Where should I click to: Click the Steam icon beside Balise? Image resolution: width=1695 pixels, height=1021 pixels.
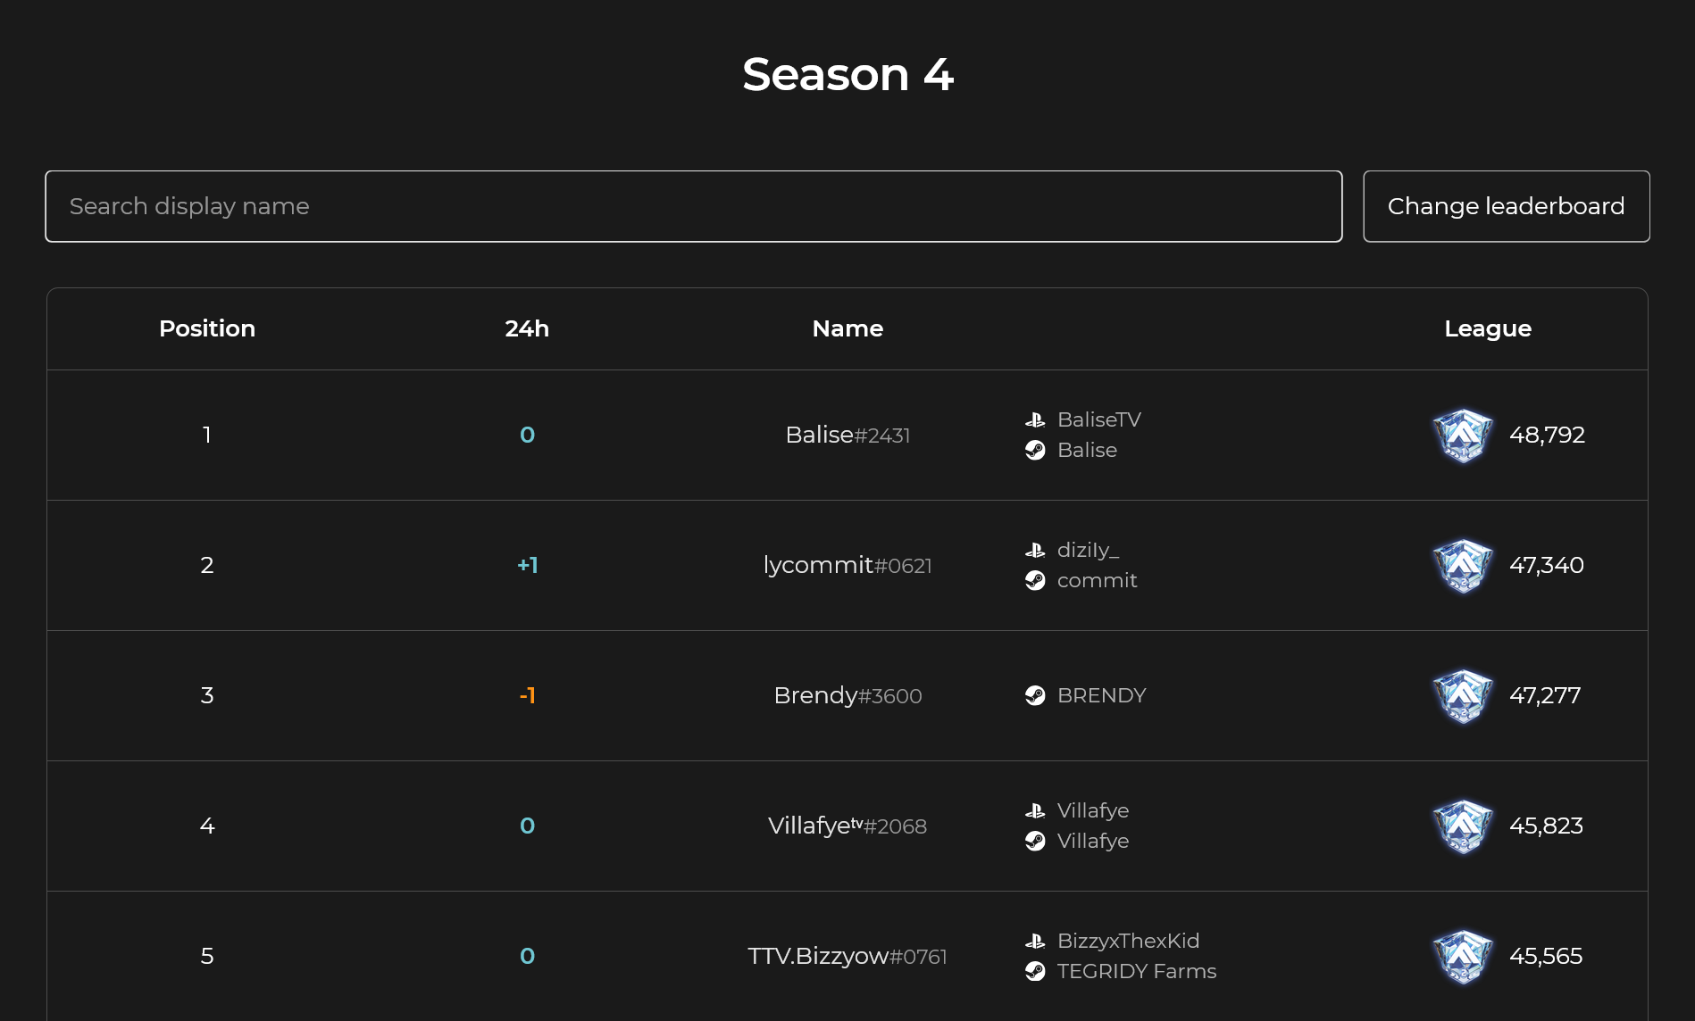pos(1035,450)
